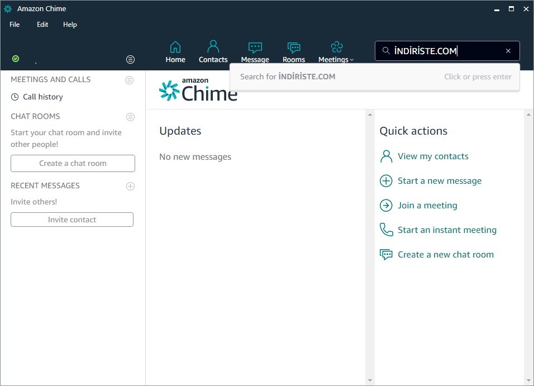Click the Call history clock icon
Image resolution: width=534 pixels, height=386 pixels.
[15, 97]
